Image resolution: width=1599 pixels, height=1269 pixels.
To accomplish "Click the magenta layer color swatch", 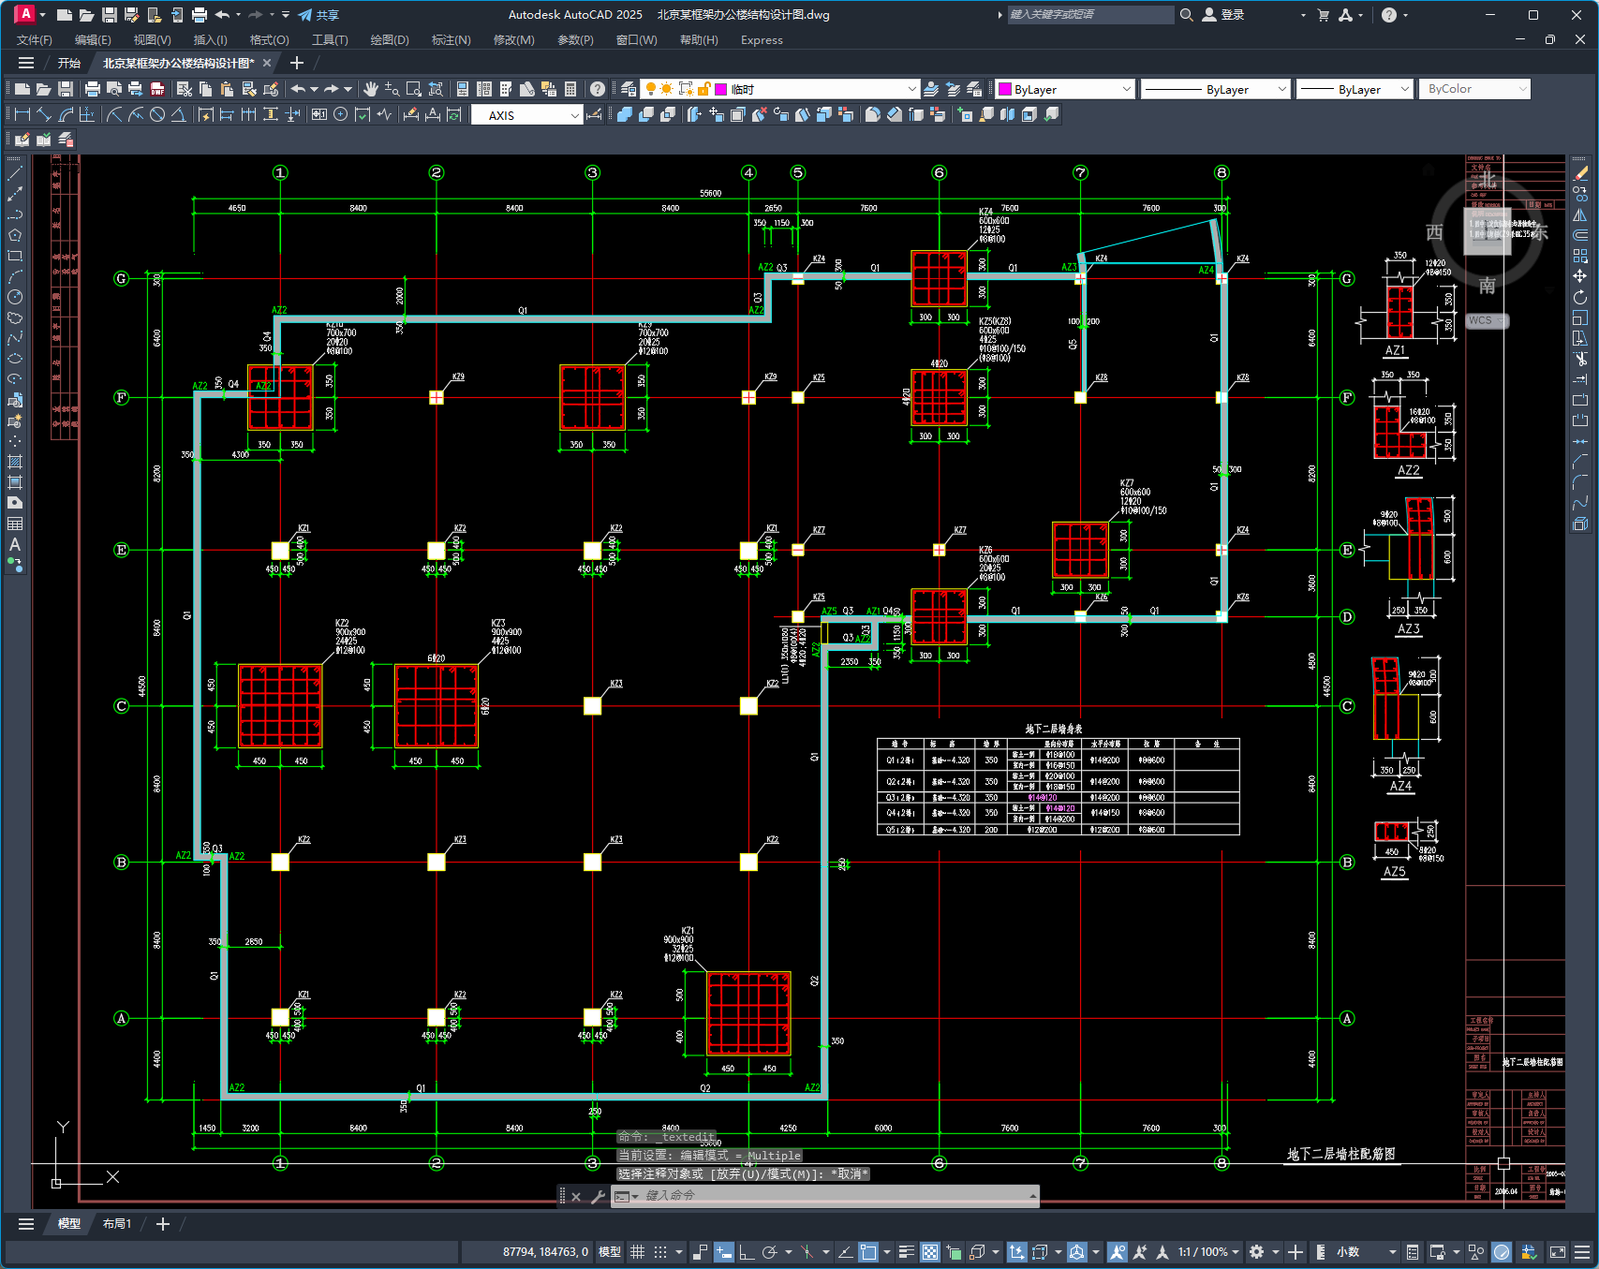I will [x=721, y=89].
